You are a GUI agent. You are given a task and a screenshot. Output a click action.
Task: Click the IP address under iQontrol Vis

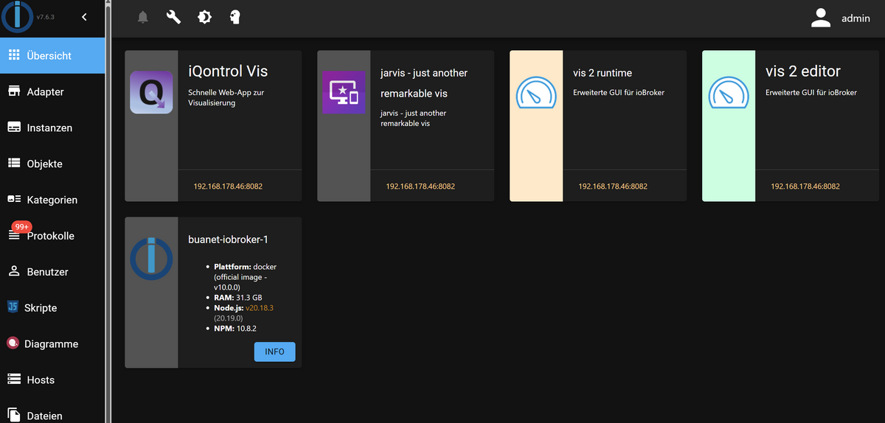coord(228,186)
